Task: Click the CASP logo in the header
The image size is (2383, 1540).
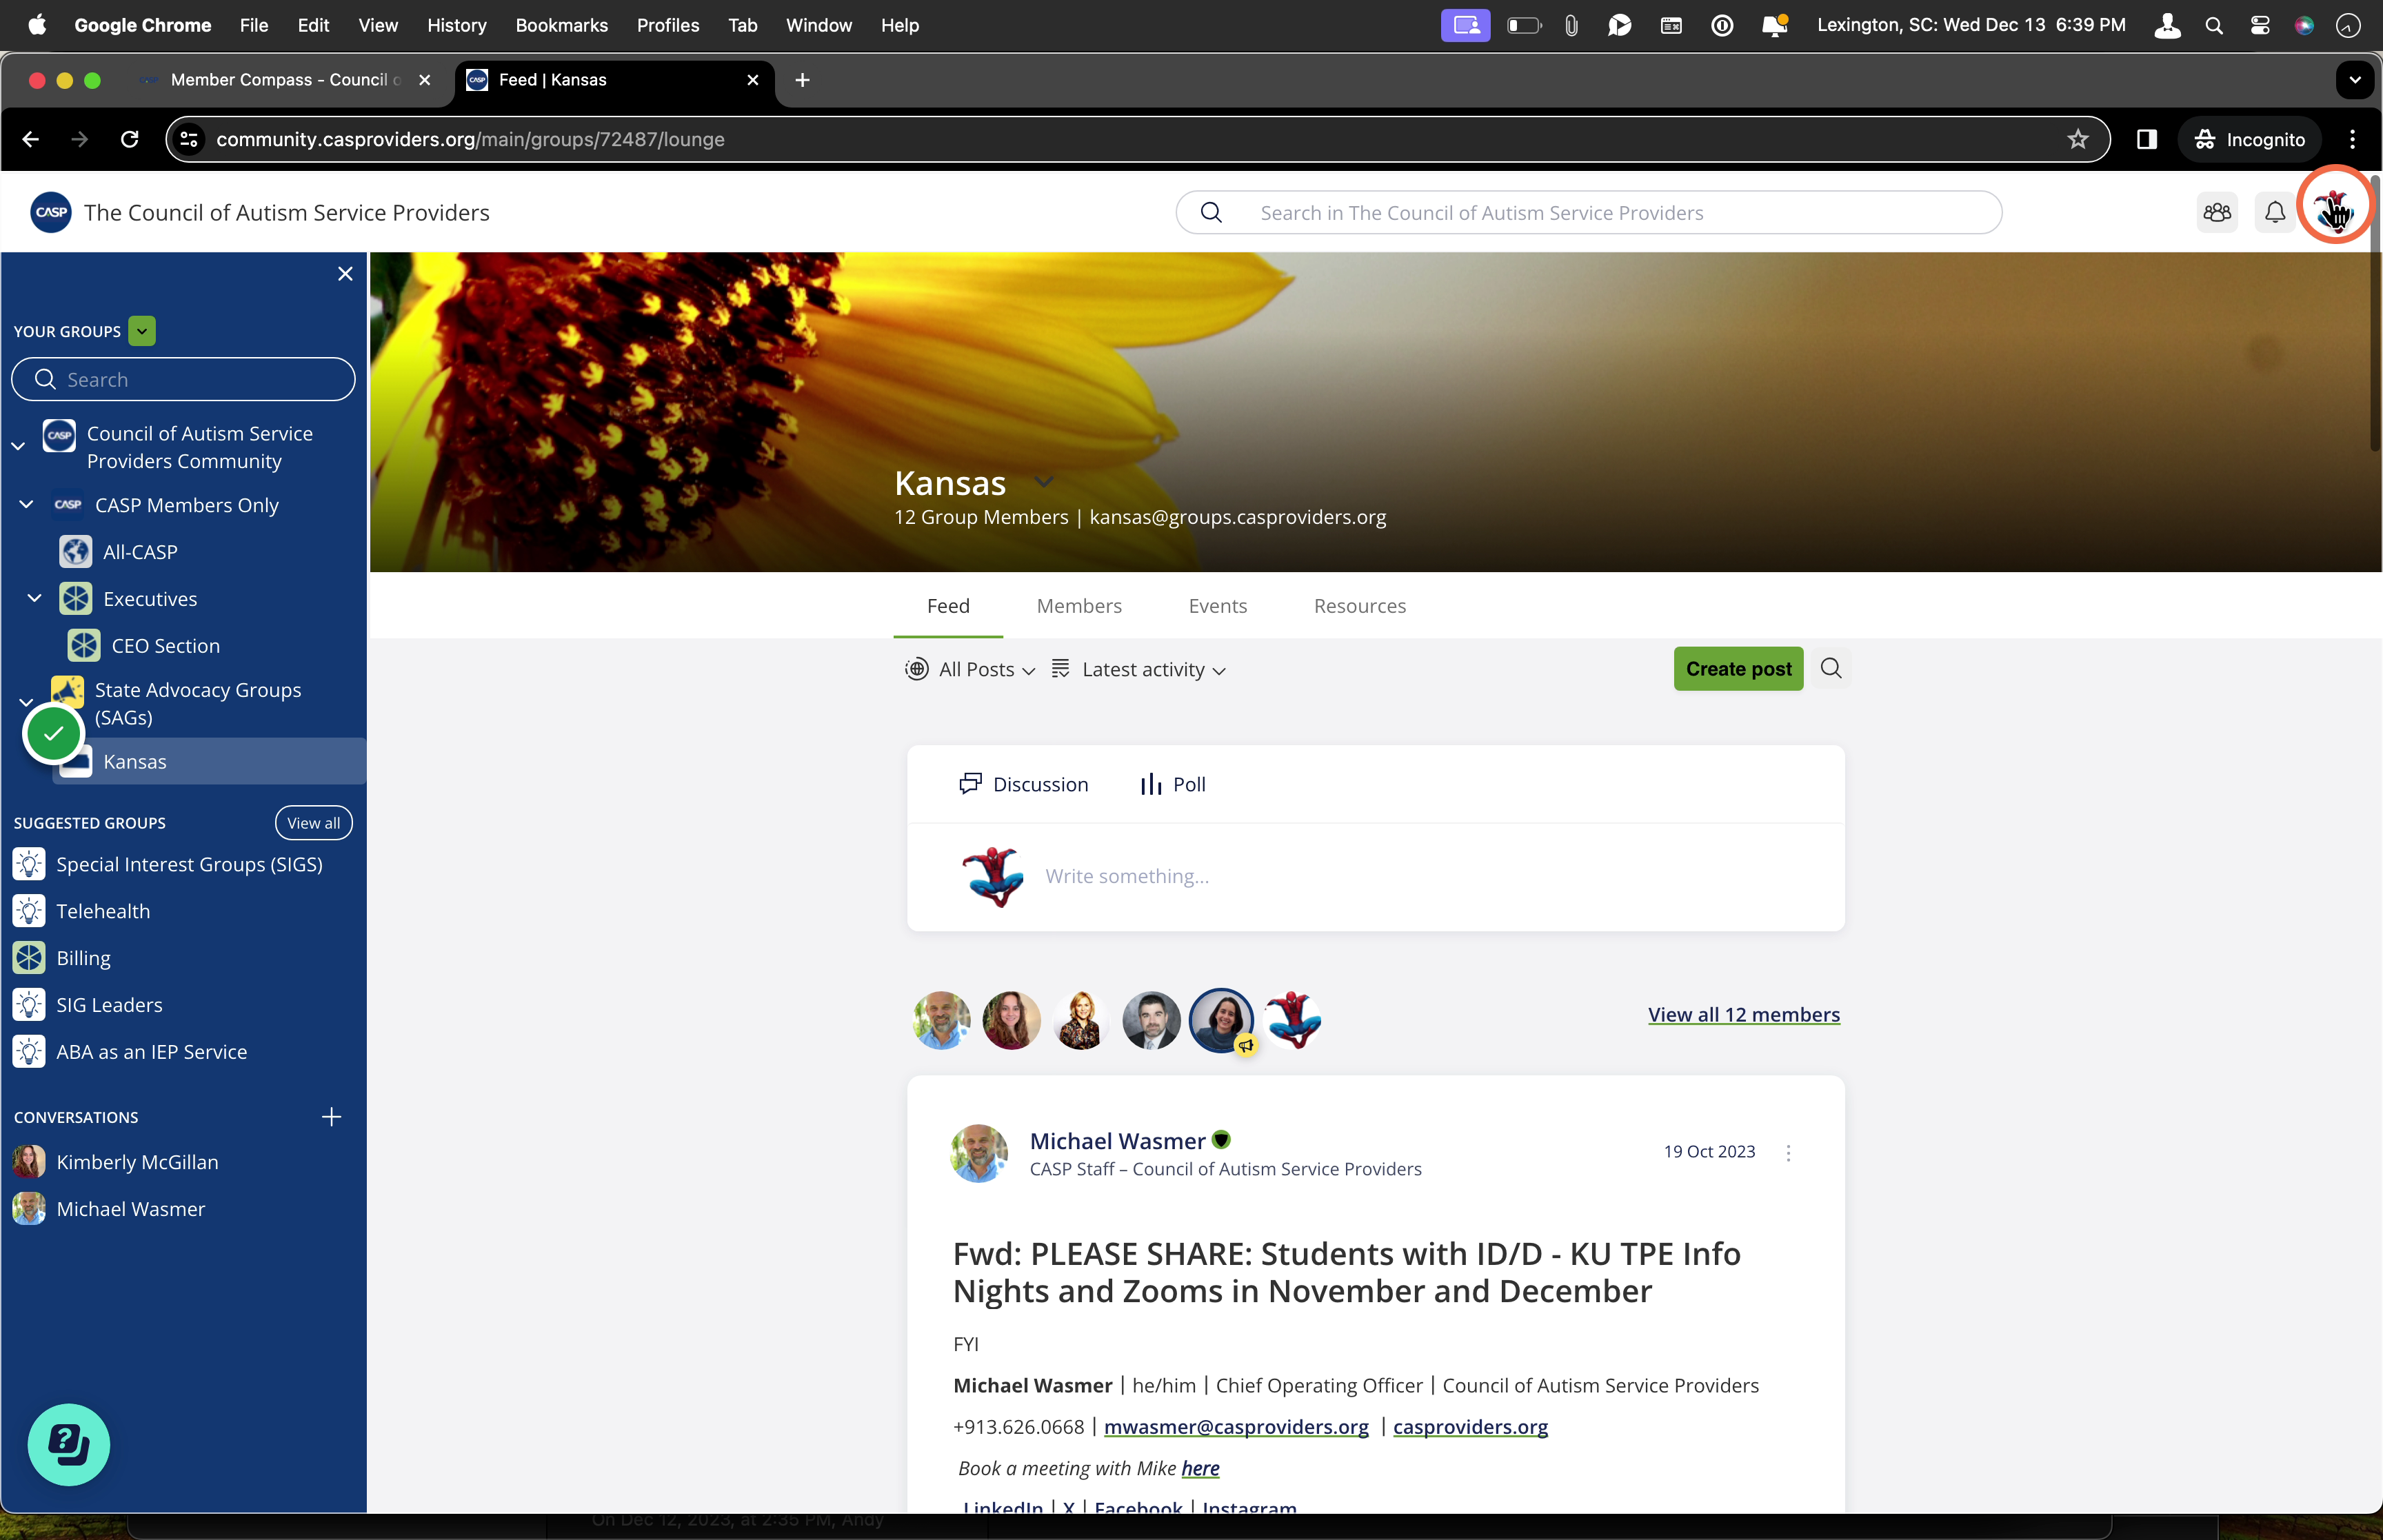Action: tap(51, 212)
